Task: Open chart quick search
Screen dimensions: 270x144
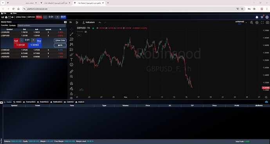Action: tap(251, 22)
